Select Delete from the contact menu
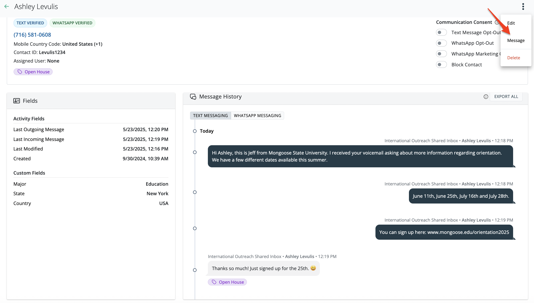 [x=513, y=58]
